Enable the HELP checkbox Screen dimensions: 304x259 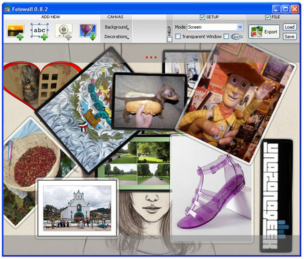pos(170,39)
